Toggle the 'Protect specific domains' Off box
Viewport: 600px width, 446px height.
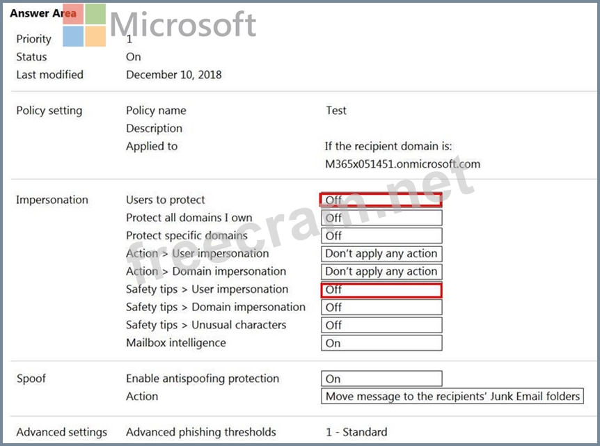coord(381,236)
